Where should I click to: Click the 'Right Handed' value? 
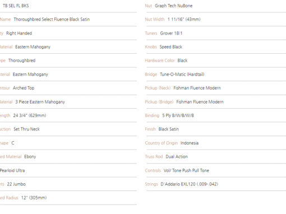pos(19,33)
